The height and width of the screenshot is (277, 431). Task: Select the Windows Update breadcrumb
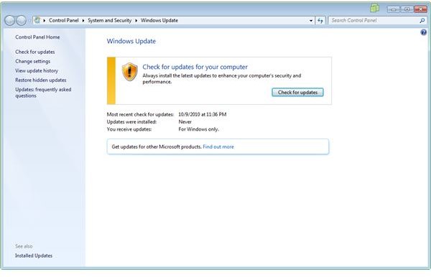159,20
